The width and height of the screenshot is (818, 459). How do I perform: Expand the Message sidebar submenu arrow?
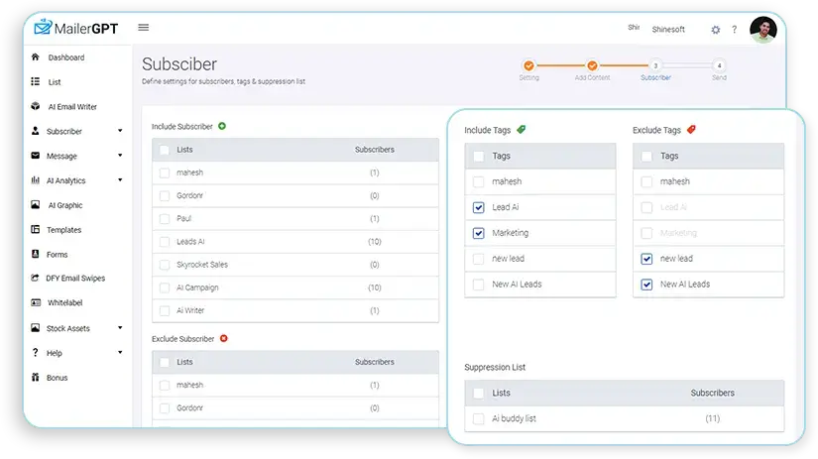[x=120, y=155]
